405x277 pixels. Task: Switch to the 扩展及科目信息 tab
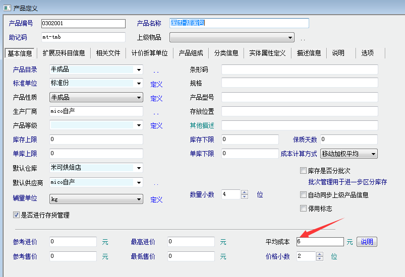64,53
